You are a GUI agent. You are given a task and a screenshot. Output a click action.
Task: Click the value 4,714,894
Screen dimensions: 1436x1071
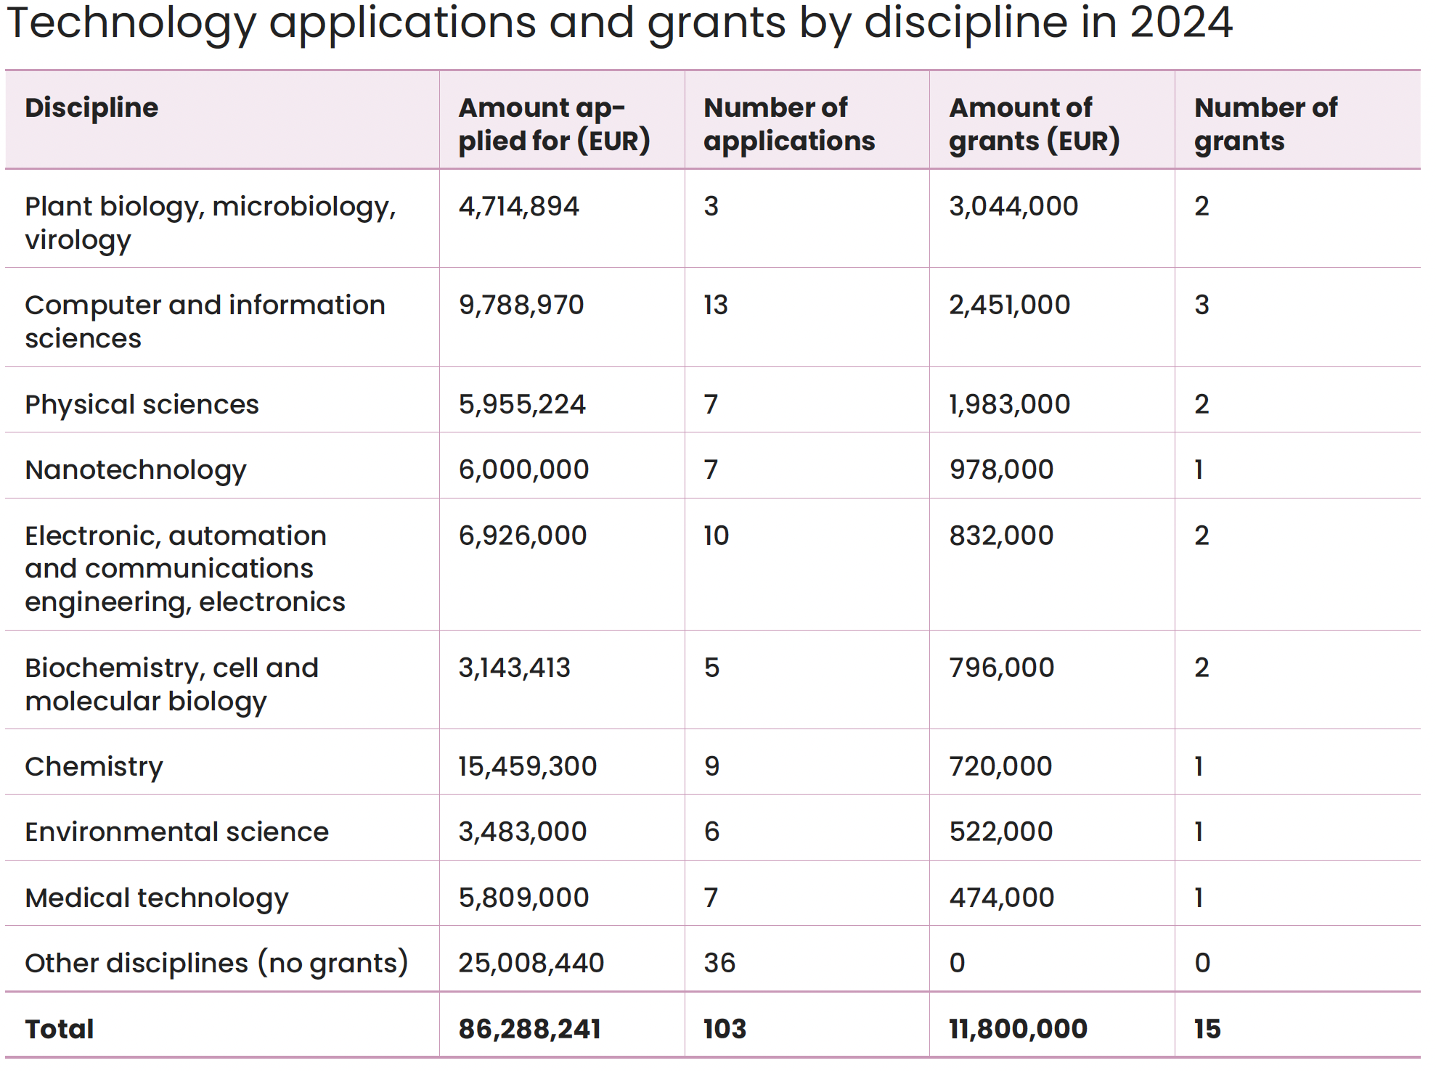(x=518, y=207)
